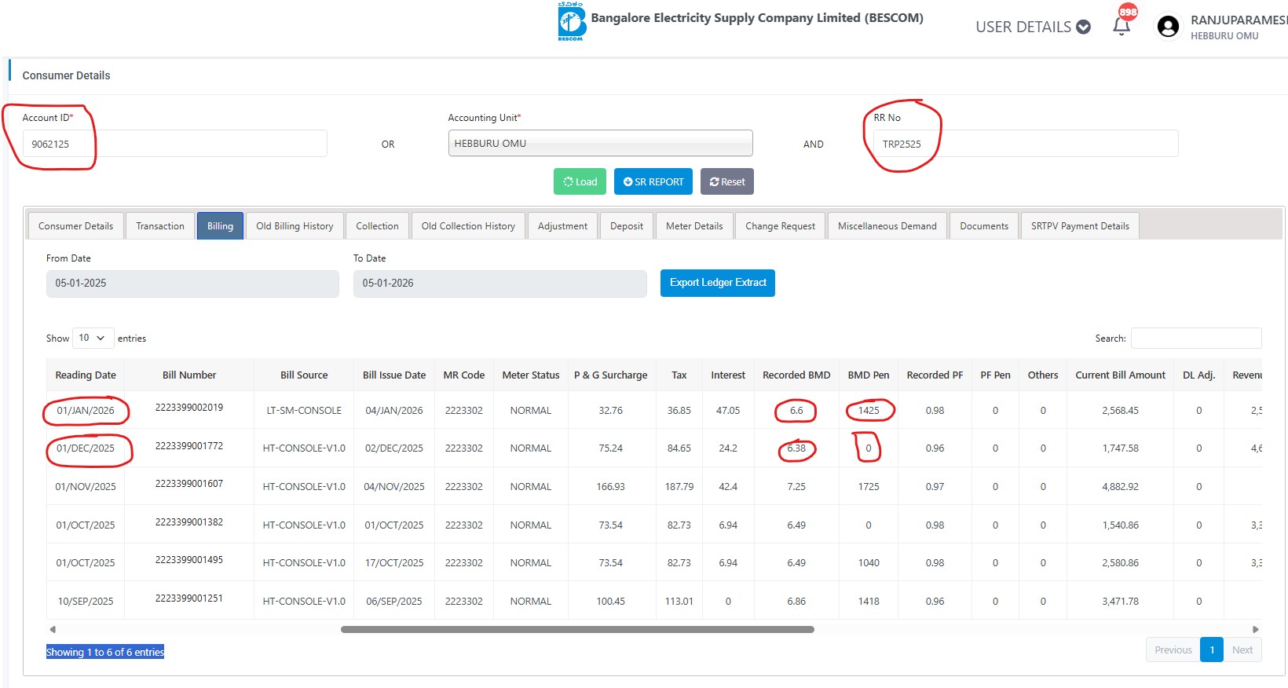The width and height of the screenshot is (1288, 688).
Task: Open the Meter Details tab
Action: point(694,226)
